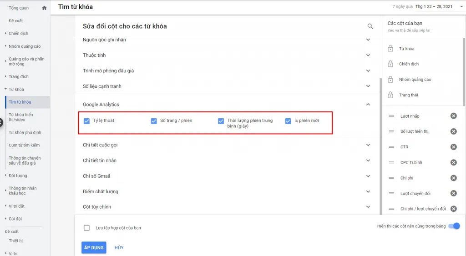Open Từ khóa phủ định

point(25,132)
